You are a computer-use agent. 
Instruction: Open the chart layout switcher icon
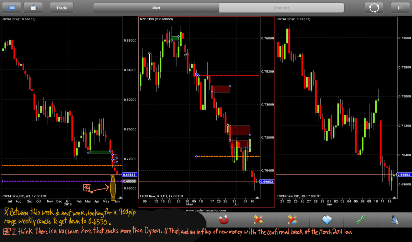(33, 8)
